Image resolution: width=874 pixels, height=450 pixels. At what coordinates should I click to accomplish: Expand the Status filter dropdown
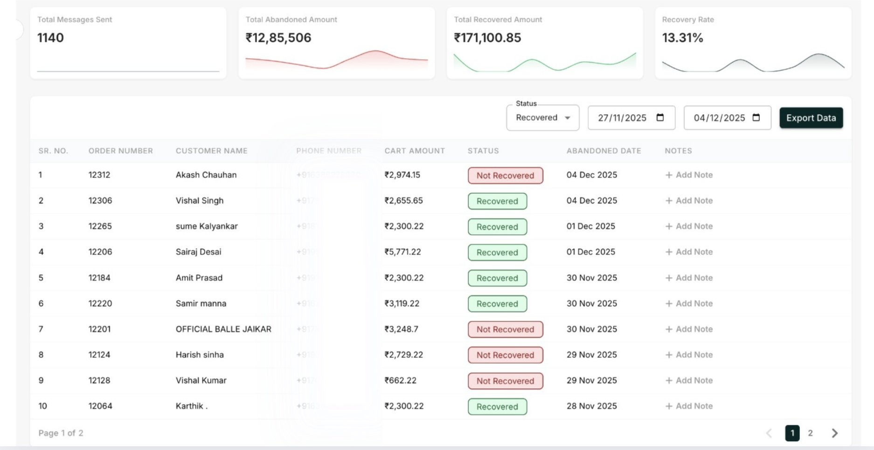point(542,118)
